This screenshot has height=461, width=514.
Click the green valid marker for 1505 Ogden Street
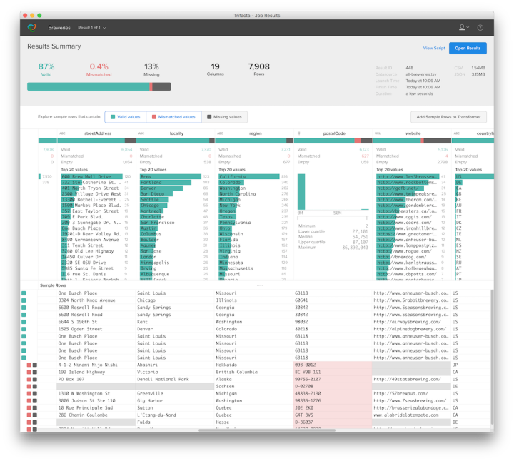tap(24, 329)
